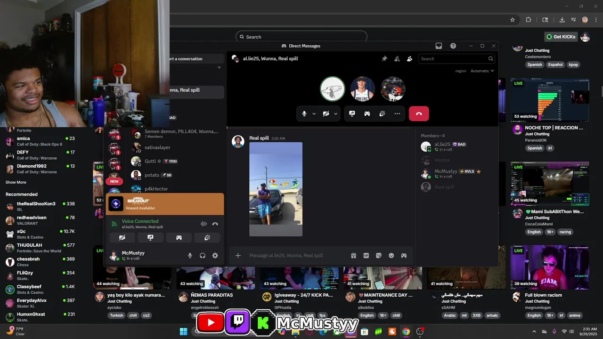Open Discord user settings gear
The height and width of the screenshot is (339, 603).
pos(215,255)
